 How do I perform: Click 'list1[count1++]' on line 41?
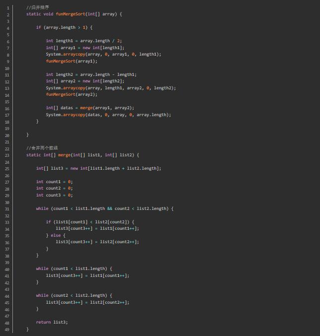pyautogui.click(x=108, y=275)
